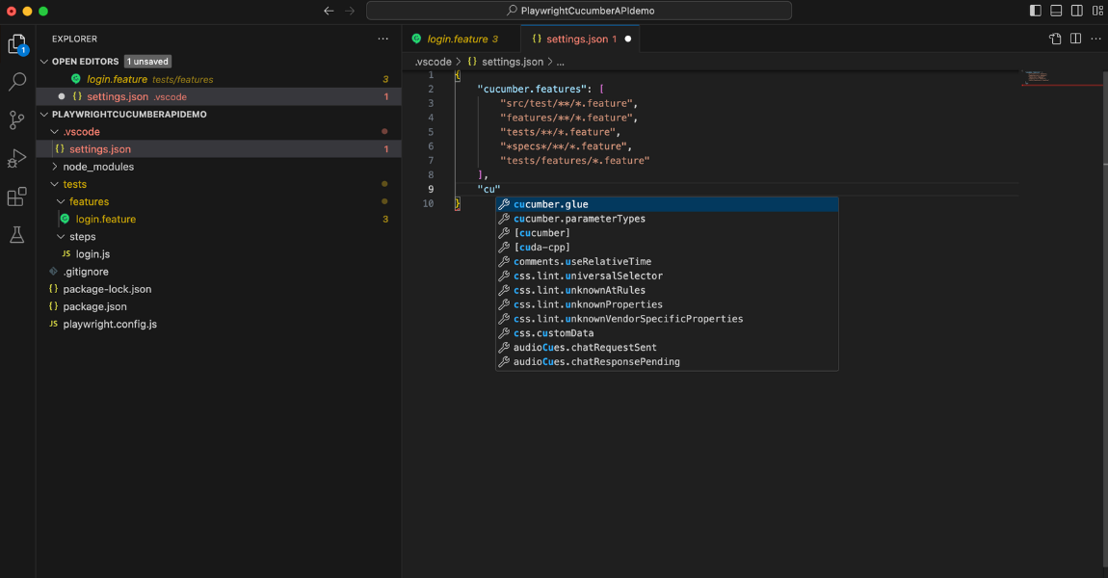Open Explorer more actions ellipsis

(x=383, y=39)
